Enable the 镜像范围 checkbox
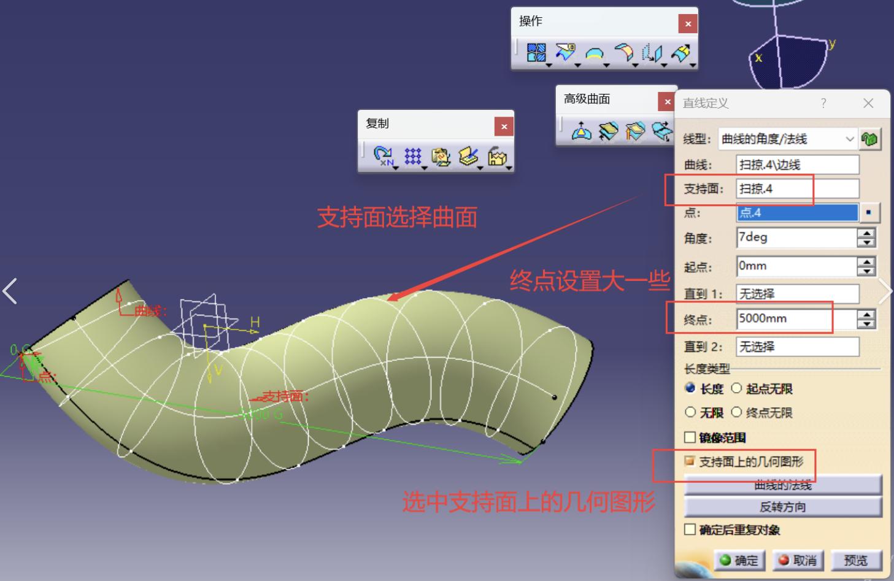This screenshot has height=581, width=894. [x=690, y=437]
